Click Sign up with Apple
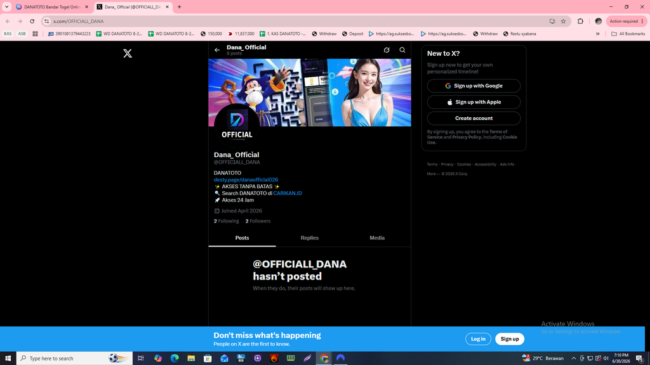The image size is (650, 365). 474,102
